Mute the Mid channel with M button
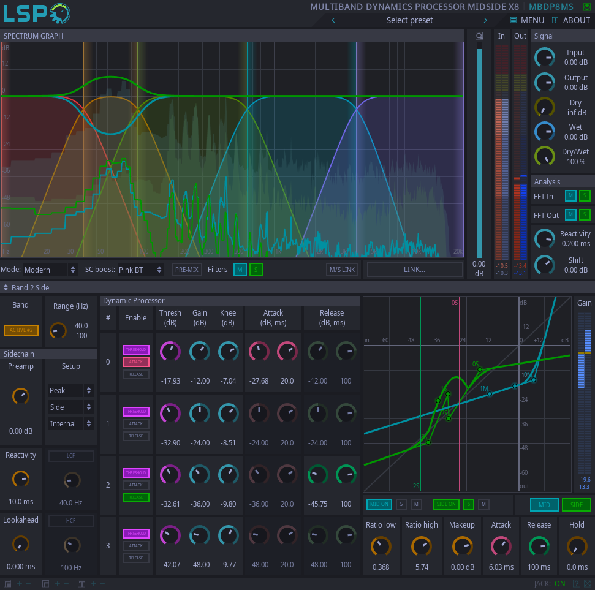Image resolution: width=595 pixels, height=590 pixels. coord(416,504)
